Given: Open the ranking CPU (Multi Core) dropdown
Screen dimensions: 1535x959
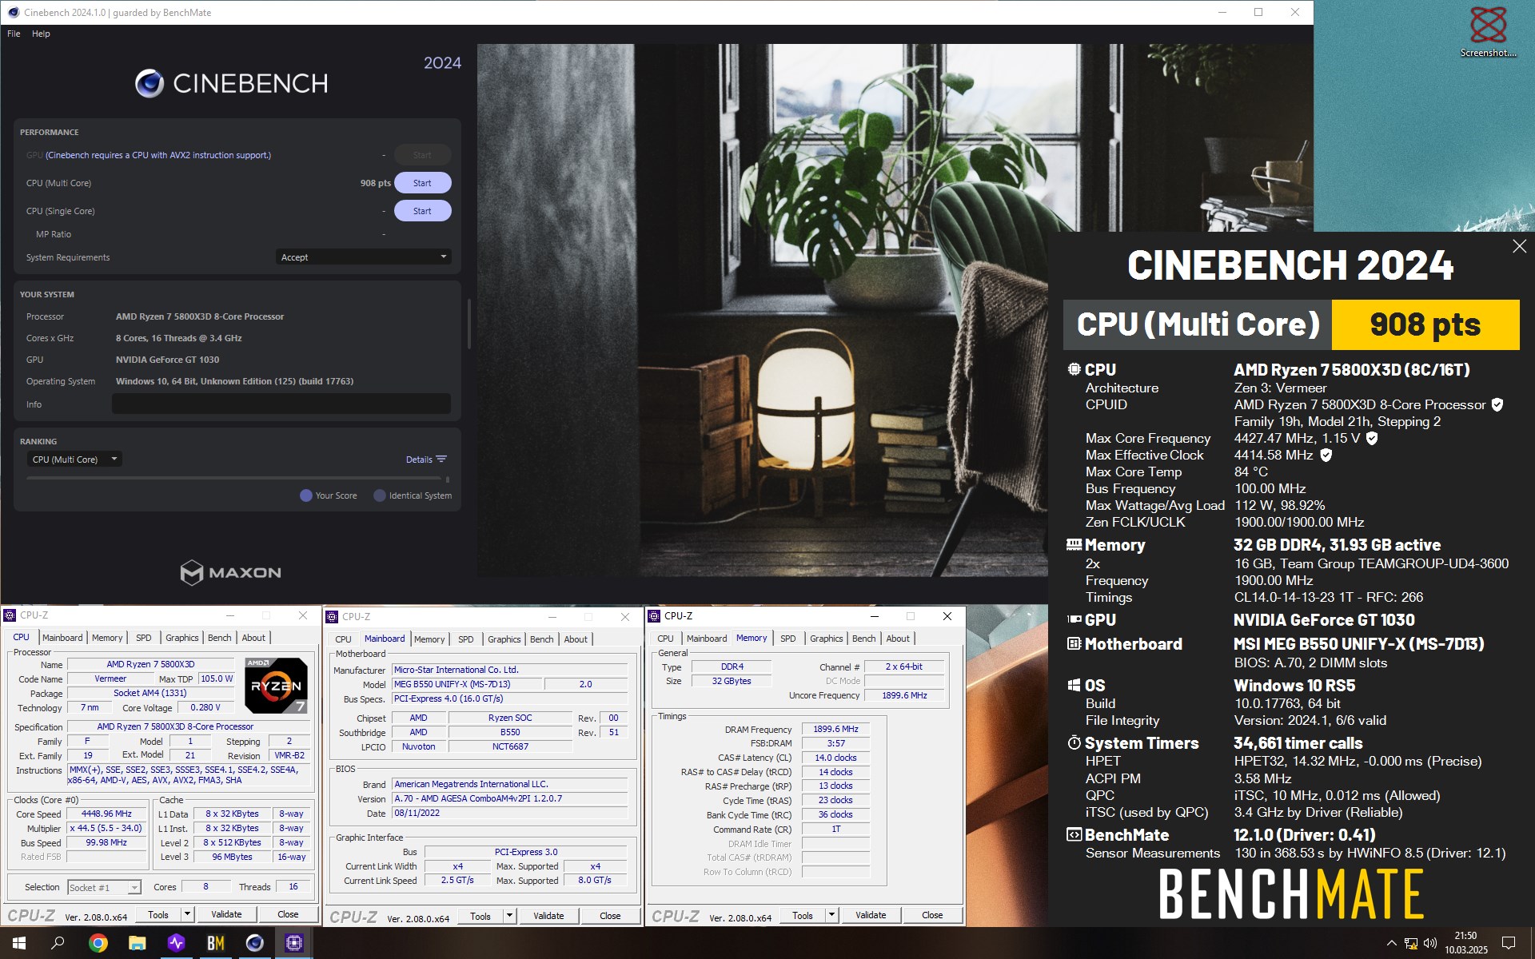Looking at the screenshot, I should coord(75,460).
